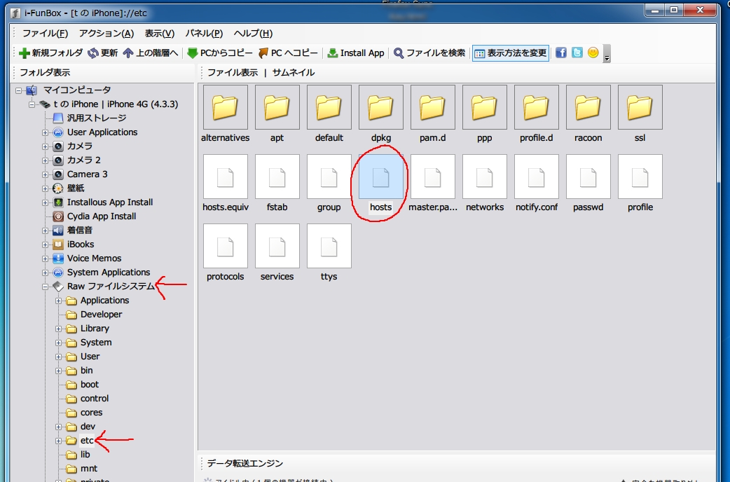Expand the etc folder node
This screenshot has height=482, width=730.
tap(59, 441)
